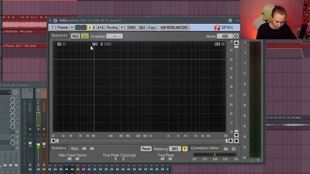Click Hide Meters and Stats
The width and height of the screenshot is (310, 174).
[174, 28]
